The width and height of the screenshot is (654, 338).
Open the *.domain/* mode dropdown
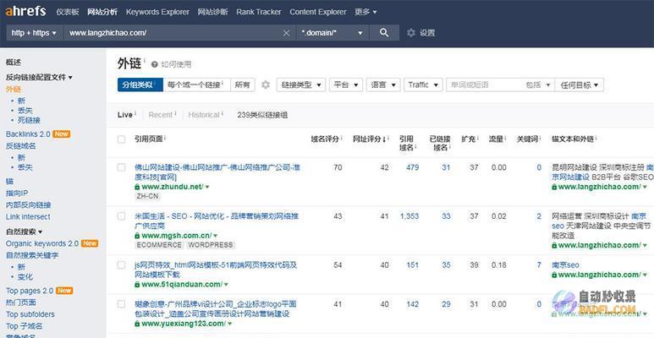coord(332,33)
